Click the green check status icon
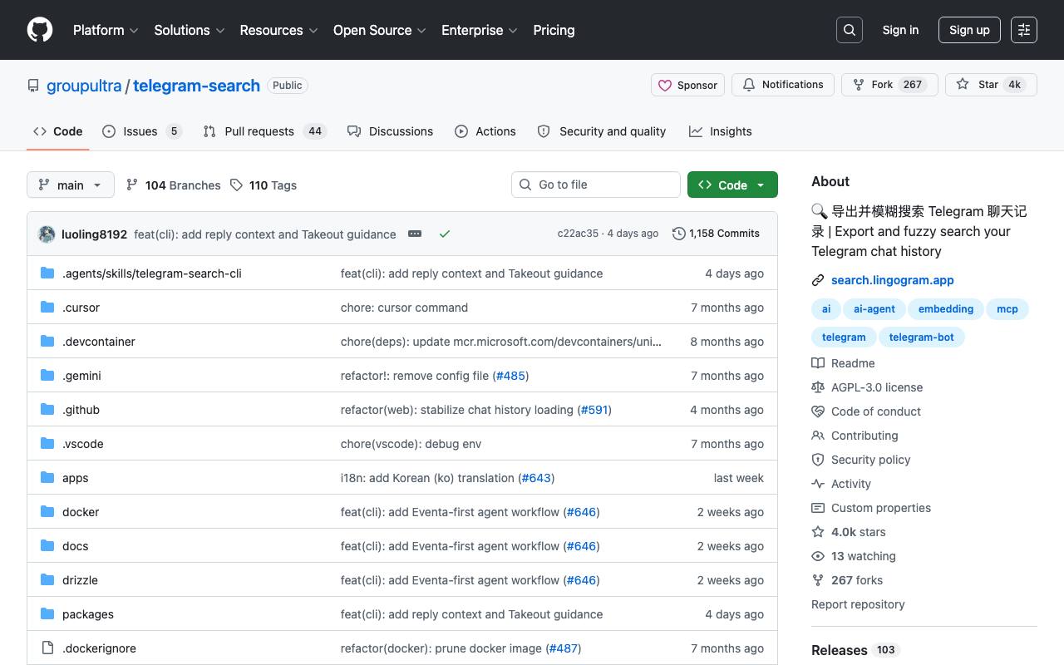This screenshot has width=1064, height=665. pyautogui.click(x=445, y=234)
